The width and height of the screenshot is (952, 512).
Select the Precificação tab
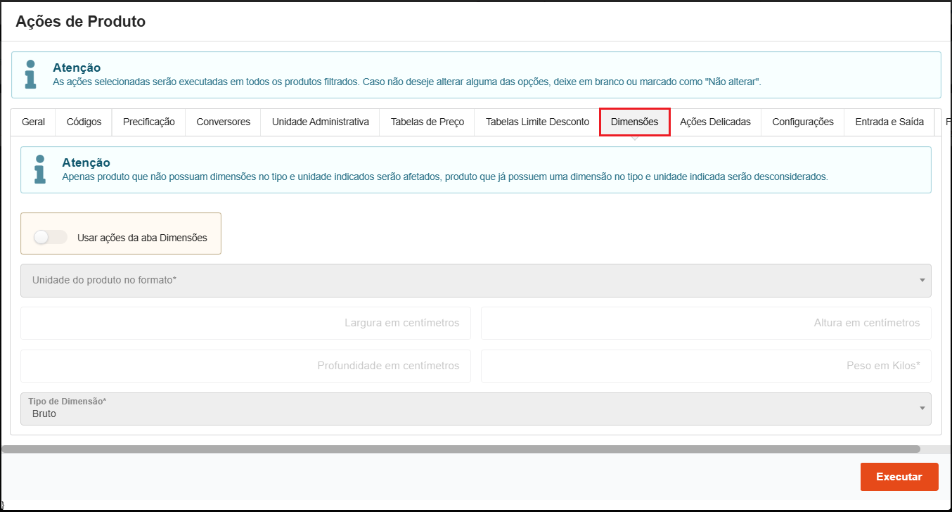click(148, 122)
